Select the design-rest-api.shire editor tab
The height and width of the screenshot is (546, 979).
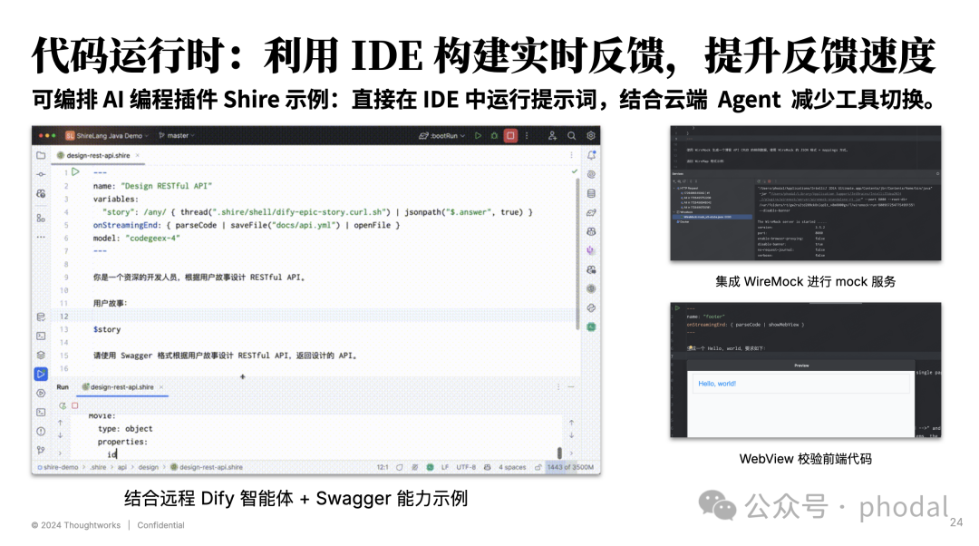(98, 156)
